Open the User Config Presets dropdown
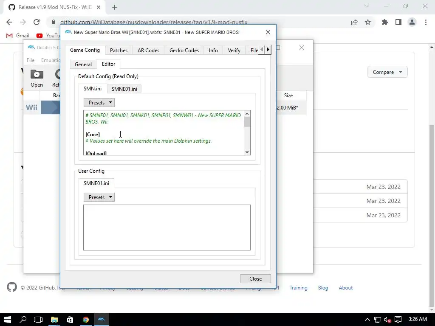435x326 pixels. click(99, 197)
